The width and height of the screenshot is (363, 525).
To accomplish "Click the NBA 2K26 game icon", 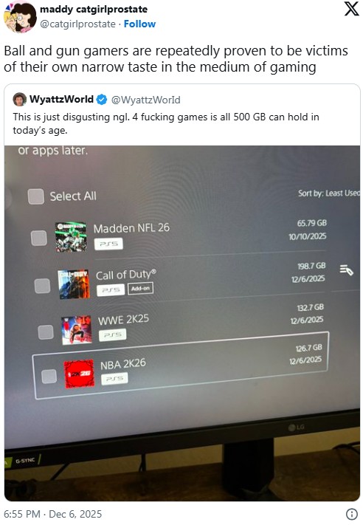I will pyautogui.click(x=79, y=374).
